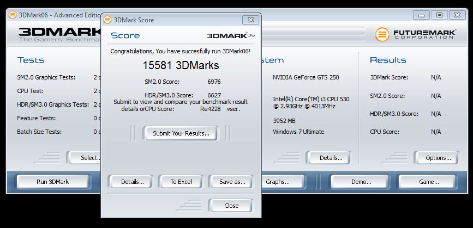This screenshot has height=228, width=473.
Task: Close the 3DMark06 main window
Action: pos(457,15)
